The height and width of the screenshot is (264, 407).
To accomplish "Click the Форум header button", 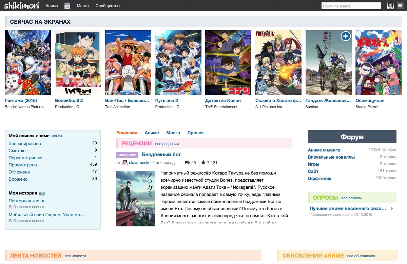I will (x=352, y=137).
